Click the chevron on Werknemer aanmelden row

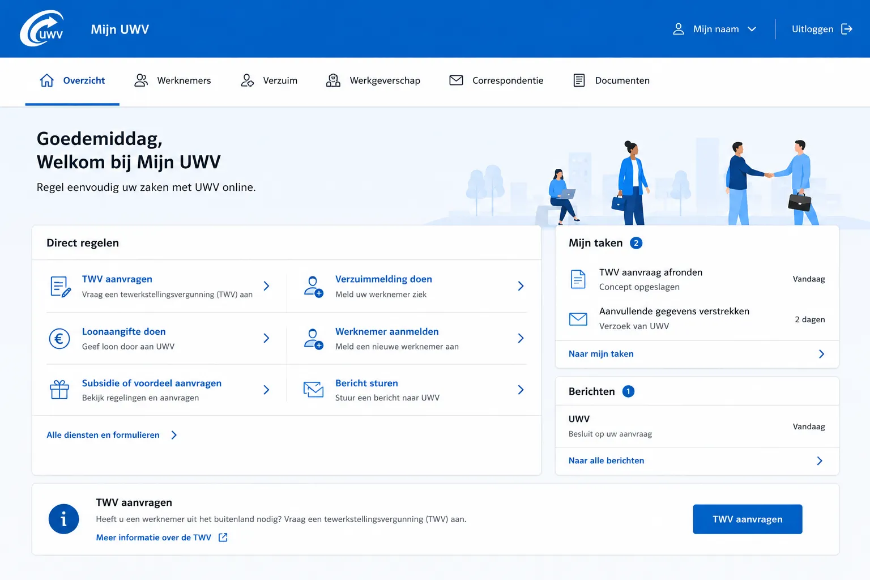pos(521,338)
